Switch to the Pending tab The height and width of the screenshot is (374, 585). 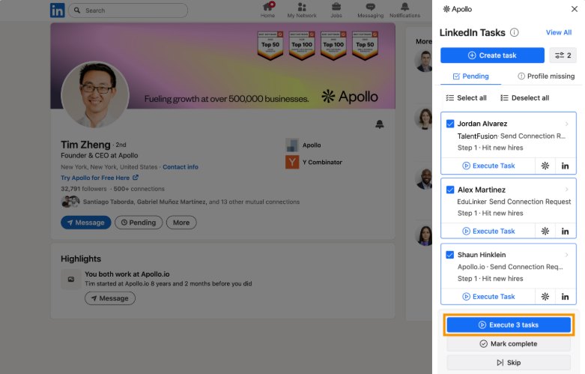click(471, 76)
